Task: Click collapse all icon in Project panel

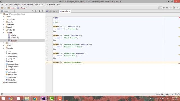Action: click(x=36, y=11)
